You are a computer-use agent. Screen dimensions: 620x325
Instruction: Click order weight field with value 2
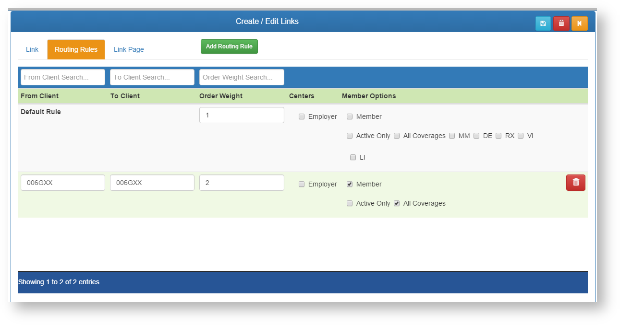tap(242, 183)
